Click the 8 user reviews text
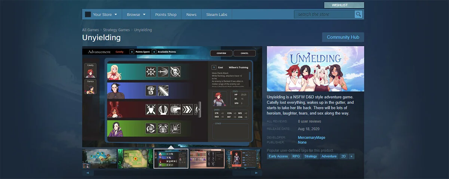This screenshot has width=449, height=179. tap(309, 121)
